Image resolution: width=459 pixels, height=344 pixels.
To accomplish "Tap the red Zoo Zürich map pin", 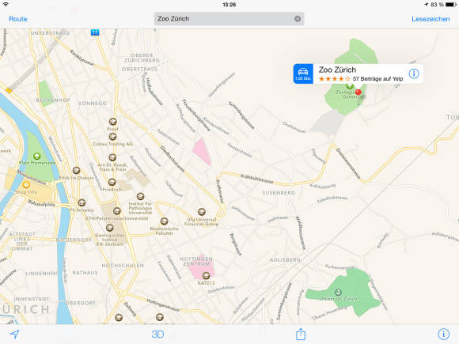I will pos(358,93).
